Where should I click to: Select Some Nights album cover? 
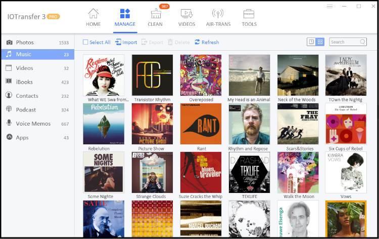coord(104,172)
